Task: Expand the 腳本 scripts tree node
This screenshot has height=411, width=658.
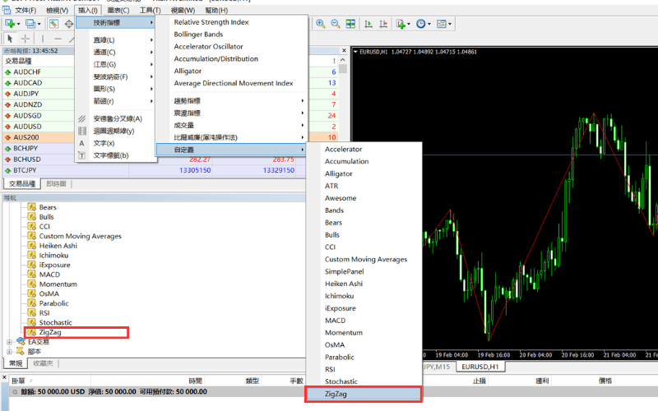Action: [x=10, y=351]
